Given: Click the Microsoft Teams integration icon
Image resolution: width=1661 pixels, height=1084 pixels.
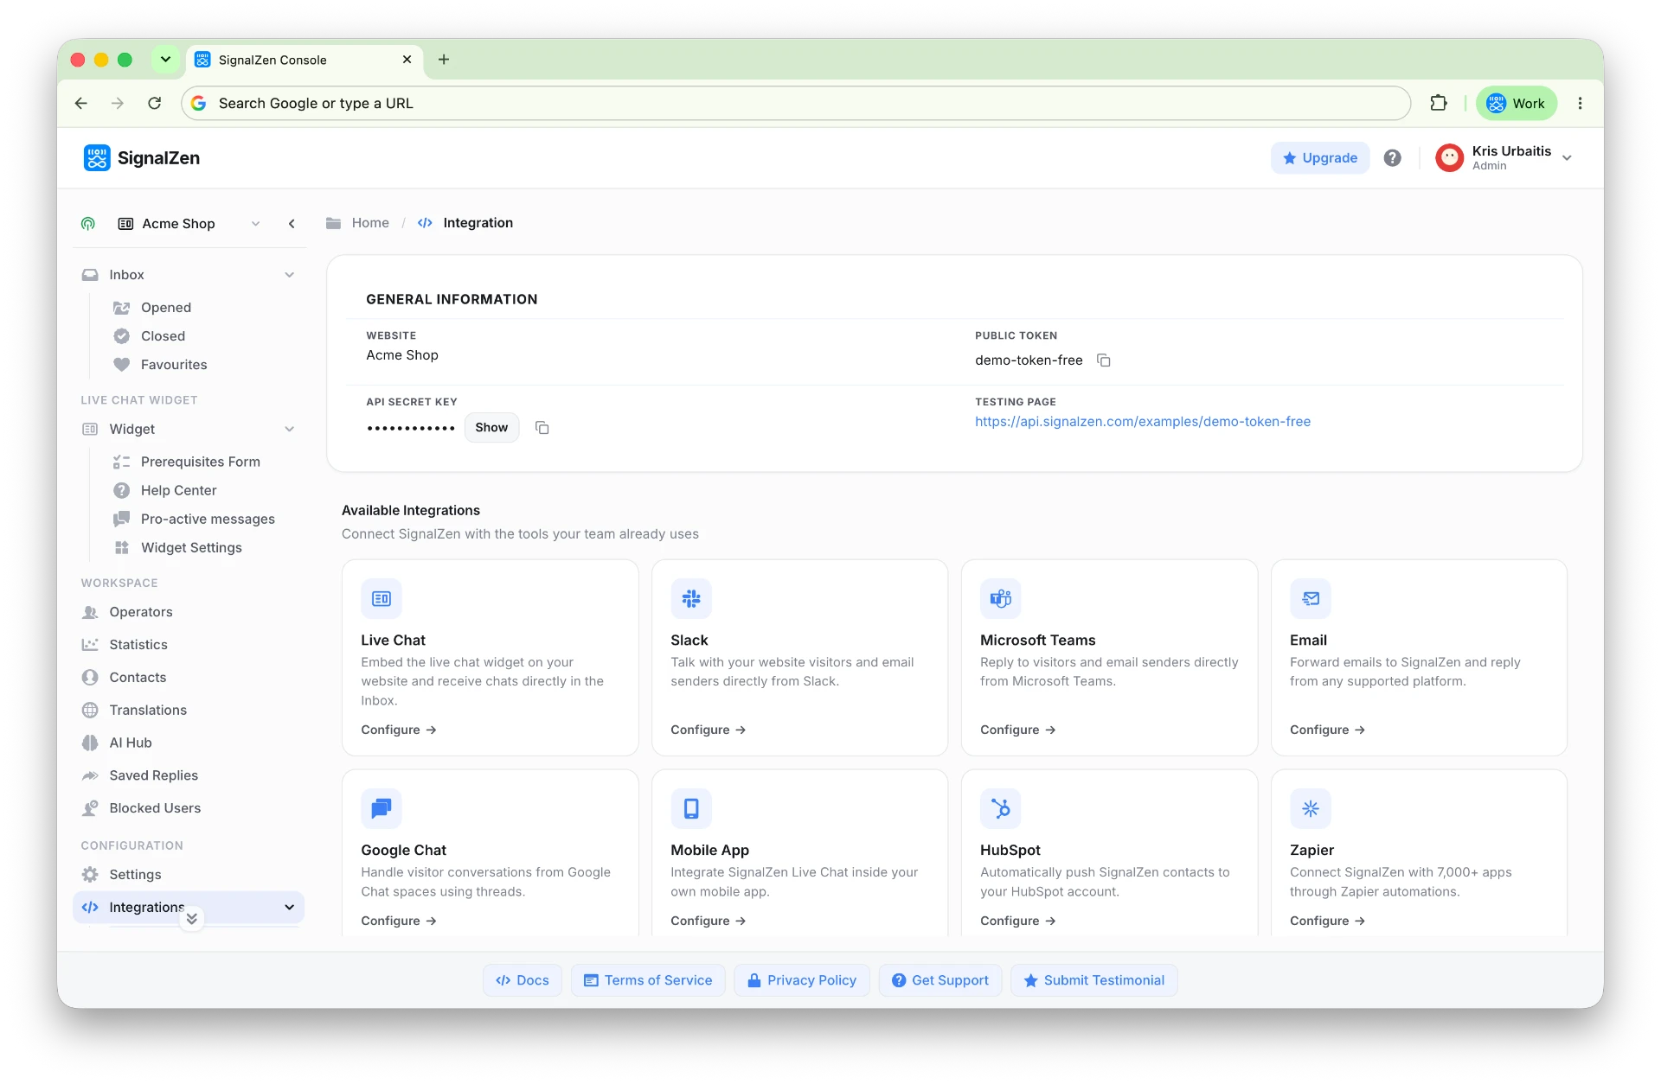Looking at the screenshot, I should click(1001, 598).
